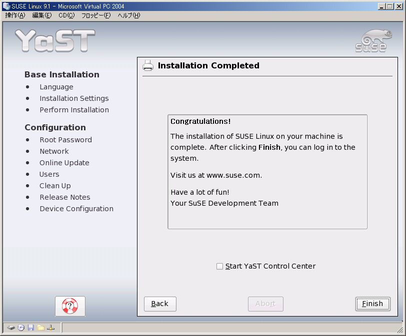406x336 pixels.
Task: Open the 編集(E) menu
Action: click(42, 15)
